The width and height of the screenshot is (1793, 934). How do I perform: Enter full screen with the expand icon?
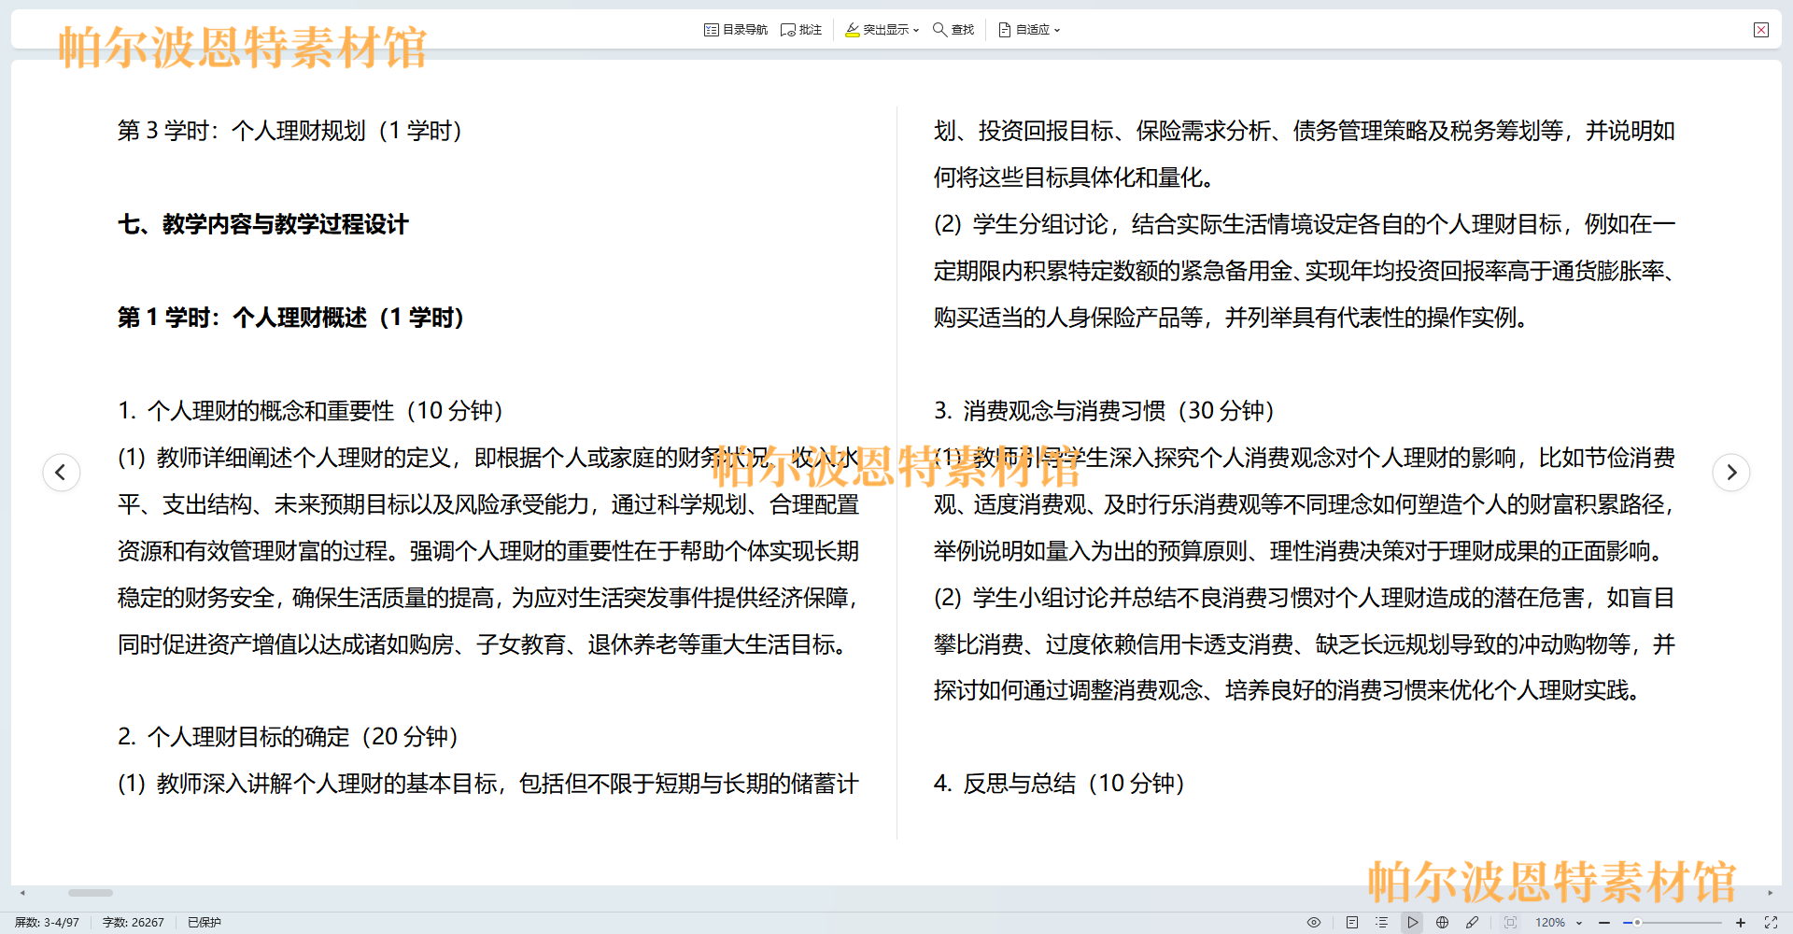[1771, 922]
